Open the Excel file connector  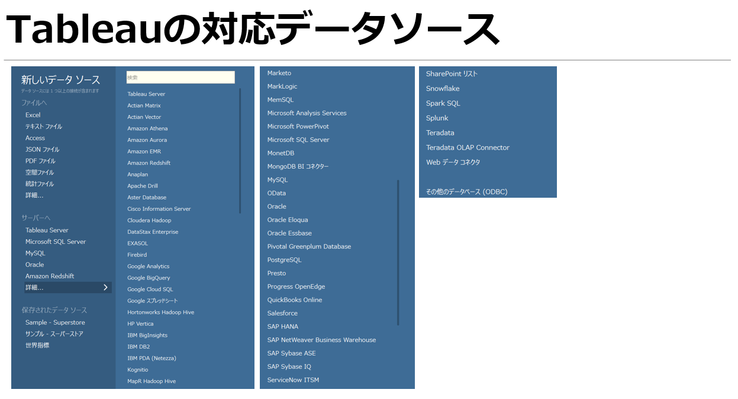point(33,115)
